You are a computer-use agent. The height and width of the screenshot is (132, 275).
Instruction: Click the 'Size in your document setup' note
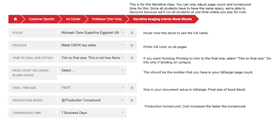click(x=195, y=90)
